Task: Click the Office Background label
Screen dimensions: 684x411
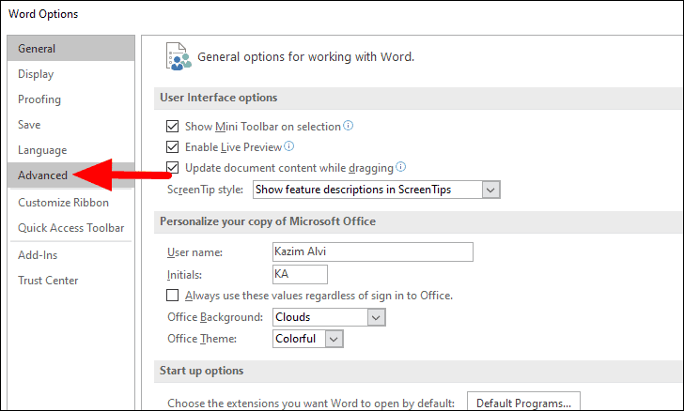Action: [x=215, y=317]
